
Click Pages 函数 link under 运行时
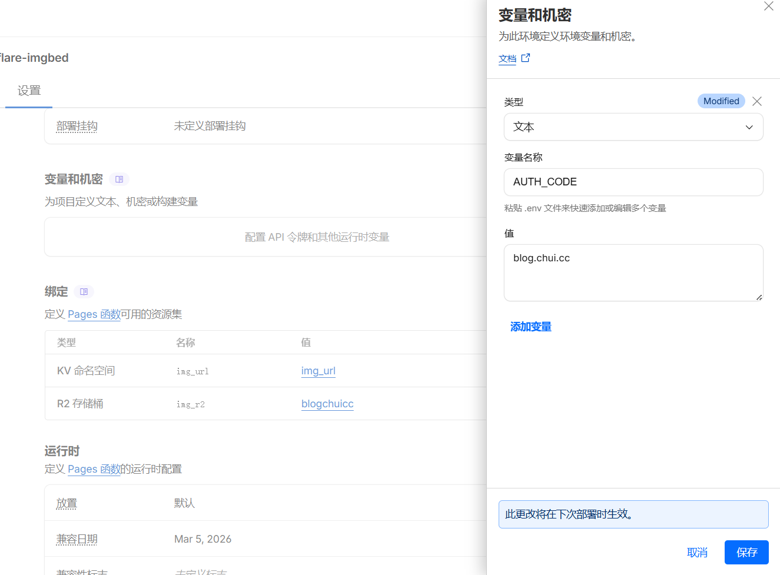94,469
